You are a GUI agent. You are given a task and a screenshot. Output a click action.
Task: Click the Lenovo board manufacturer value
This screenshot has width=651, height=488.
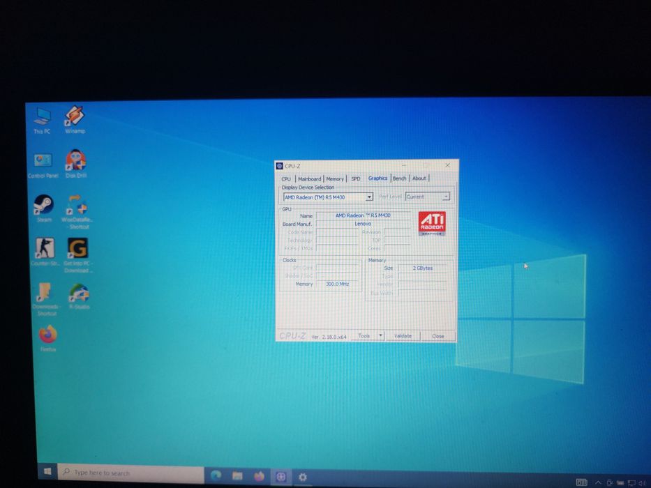[x=363, y=224]
